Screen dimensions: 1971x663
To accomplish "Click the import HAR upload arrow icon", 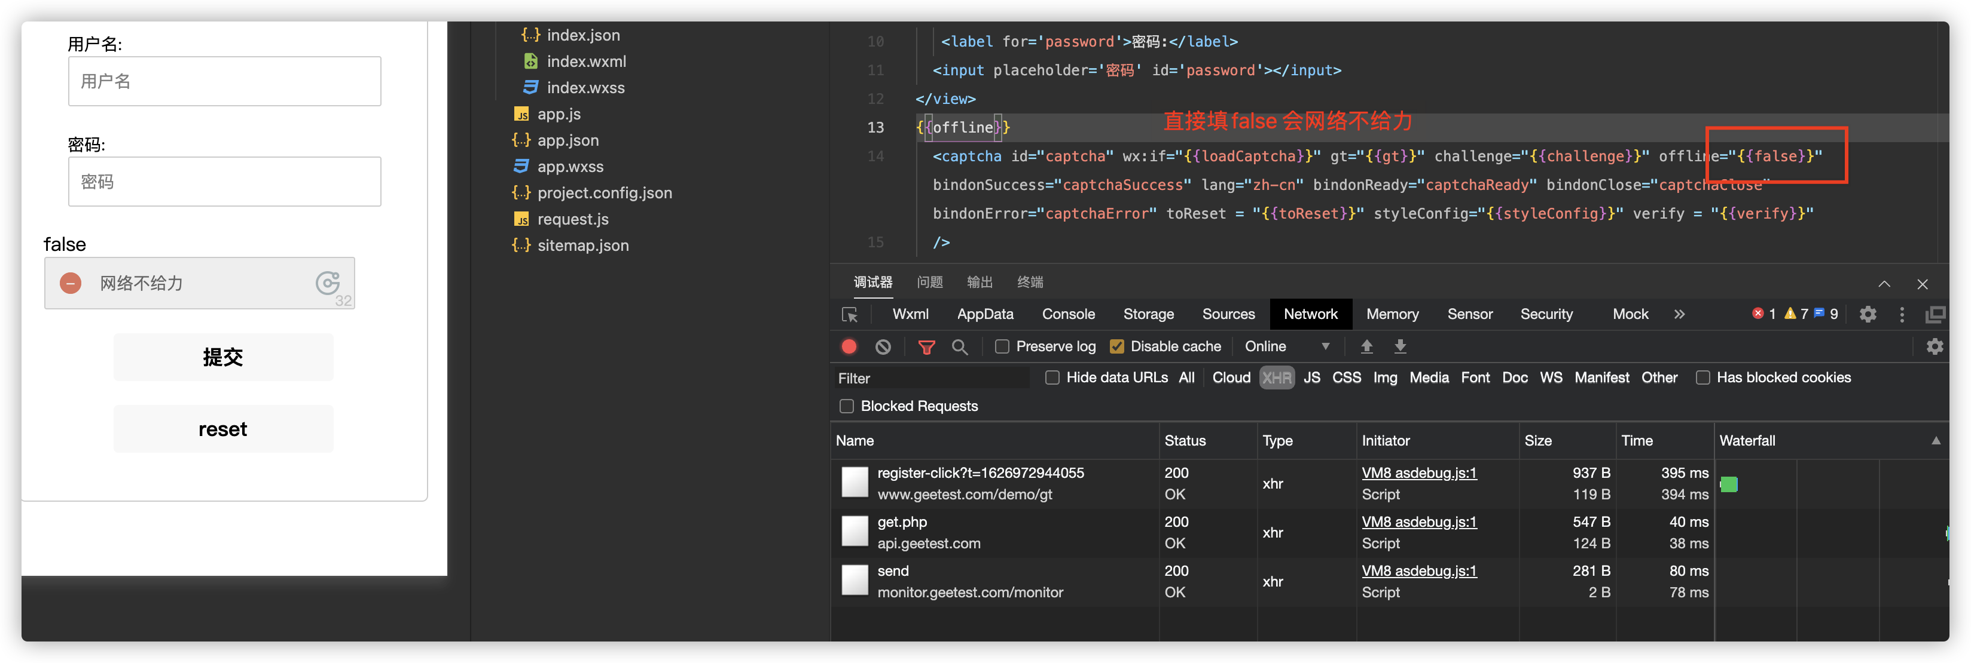I will (x=1366, y=347).
